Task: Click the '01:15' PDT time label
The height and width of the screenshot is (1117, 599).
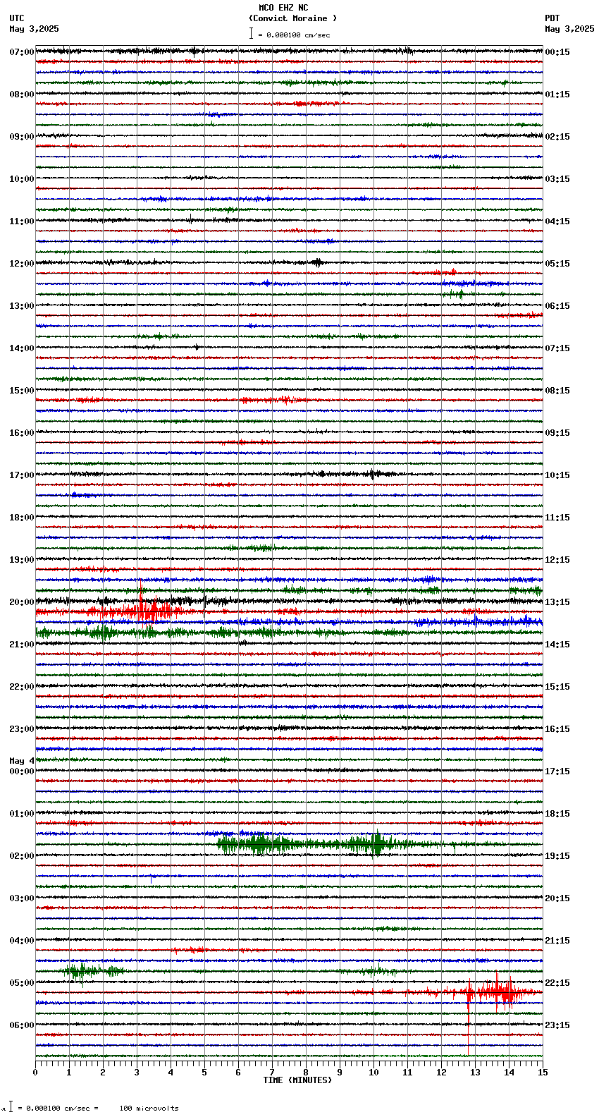Action: (557, 94)
